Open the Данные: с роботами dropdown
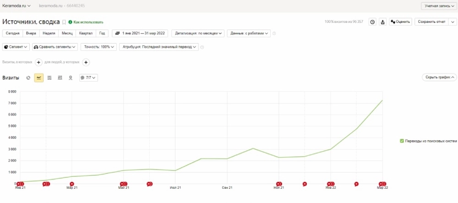This screenshot has width=458, height=203. [249, 33]
